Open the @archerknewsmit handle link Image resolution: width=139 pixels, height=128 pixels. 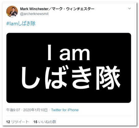pyautogui.click(x=34, y=14)
